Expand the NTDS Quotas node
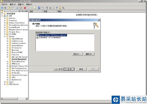 click(5, 84)
